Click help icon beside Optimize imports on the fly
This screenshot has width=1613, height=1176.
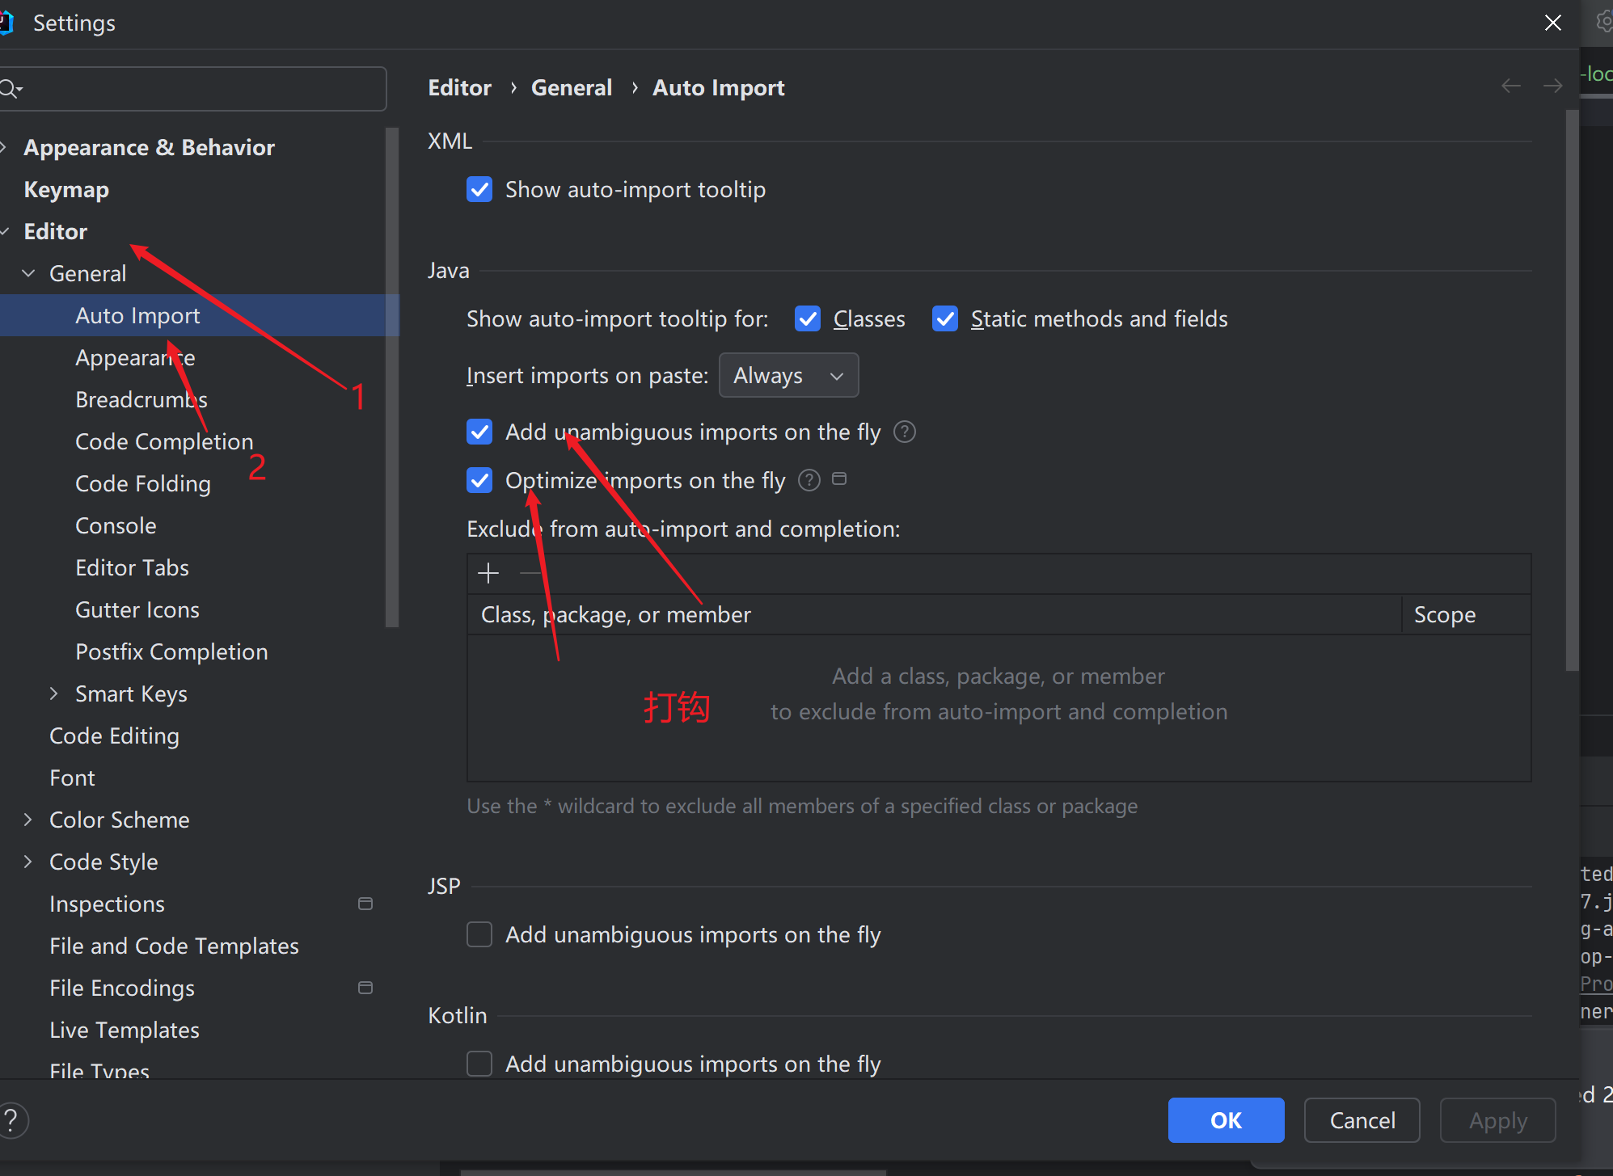(x=809, y=481)
